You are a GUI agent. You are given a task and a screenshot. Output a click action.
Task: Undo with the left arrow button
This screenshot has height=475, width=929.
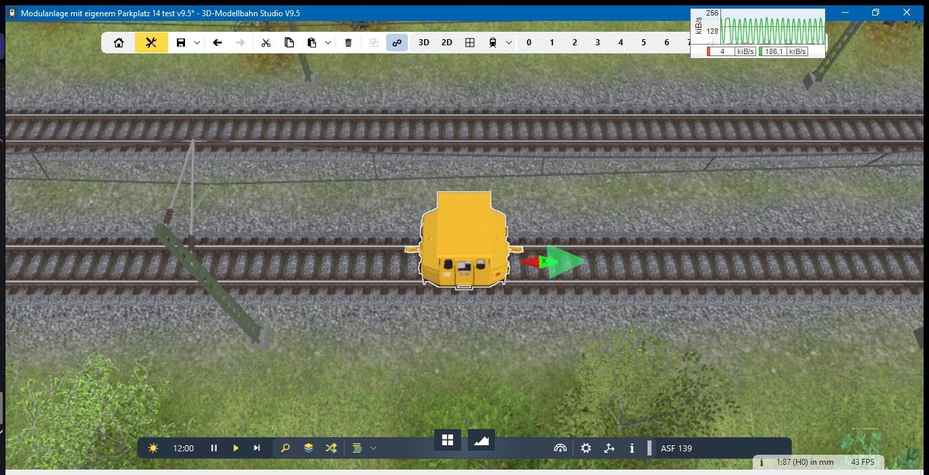click(x=217, y=43)
